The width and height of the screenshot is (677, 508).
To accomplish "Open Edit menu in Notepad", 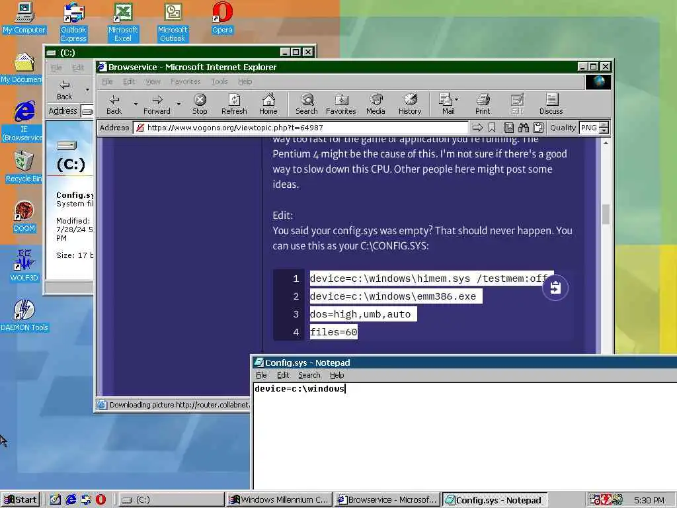I will pyautogui.click(x=283, y=376).
